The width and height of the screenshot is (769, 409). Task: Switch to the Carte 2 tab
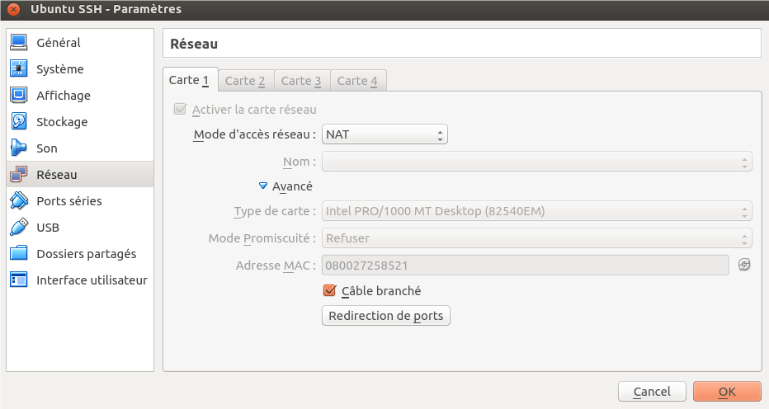point(245,80)
